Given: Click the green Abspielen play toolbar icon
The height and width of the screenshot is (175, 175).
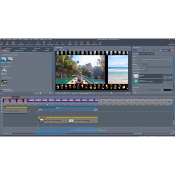Looking at the screenshot, I should (x=57, y=43).
